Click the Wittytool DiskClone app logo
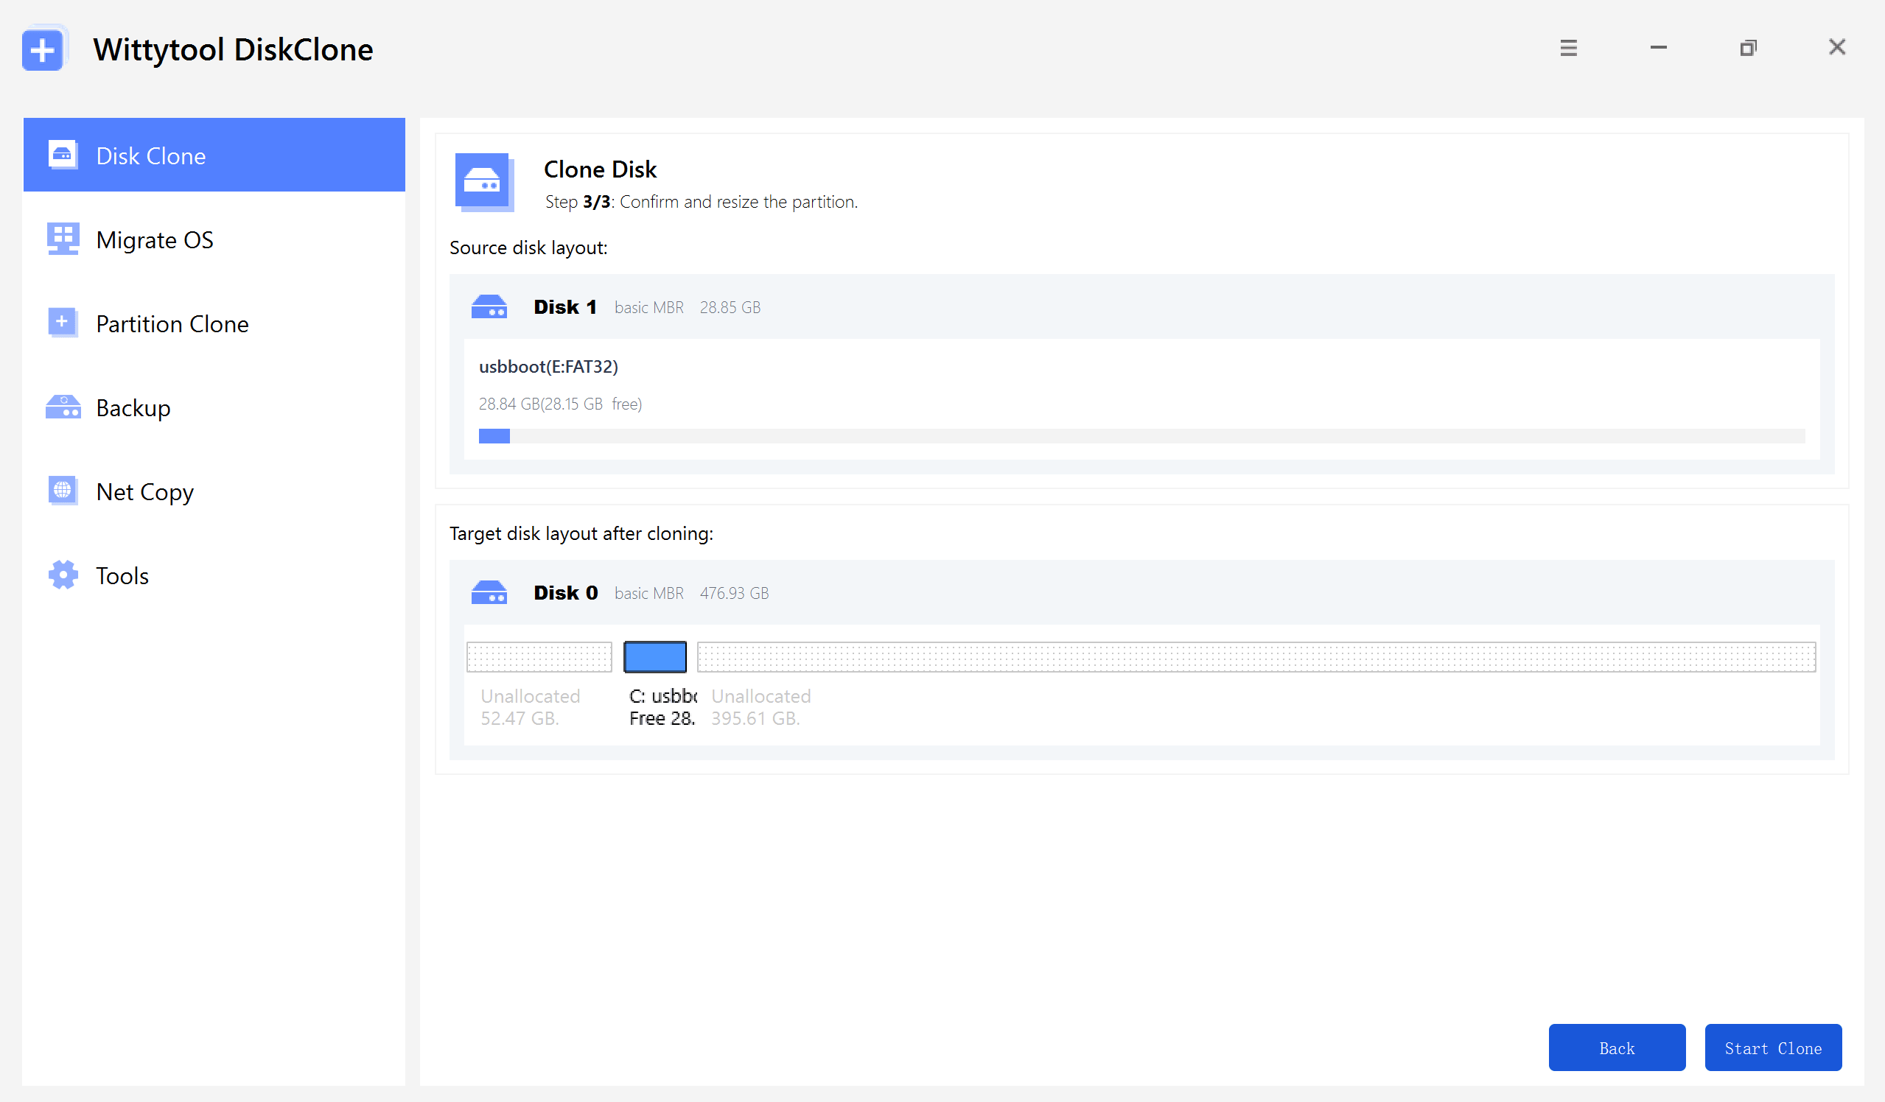Image resolution: width=1885 pixels, height=1102 pixels. pos(43,49)
